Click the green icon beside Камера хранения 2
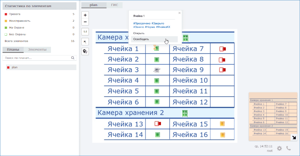The height and width of the screenshot is (156, 300). click(185, 113)
